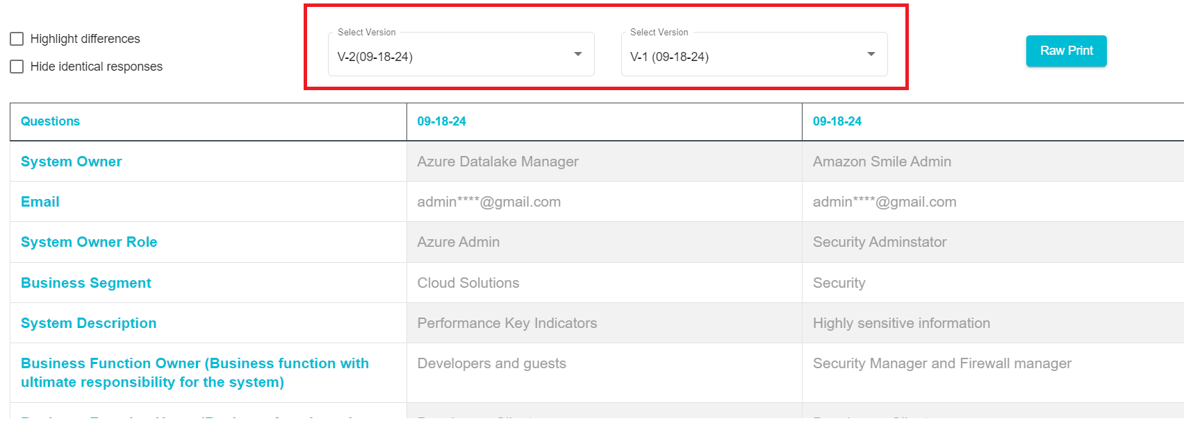Select the Developers and guests cell

click(605, 372)
